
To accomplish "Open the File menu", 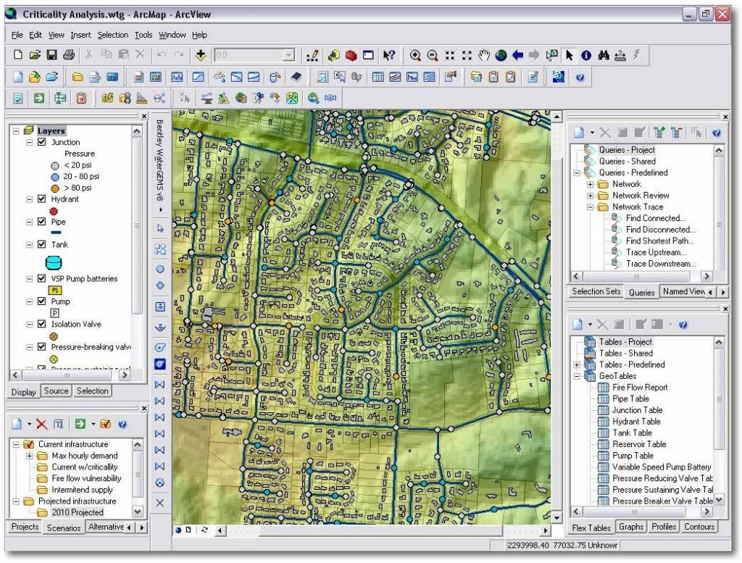I will click(17, 35).
